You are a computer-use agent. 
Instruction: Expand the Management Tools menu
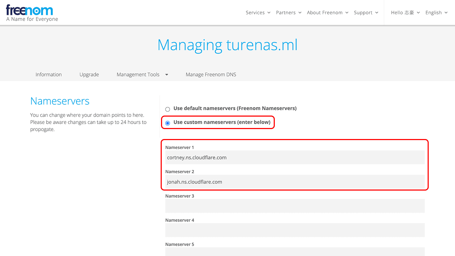tap(138, 74)
